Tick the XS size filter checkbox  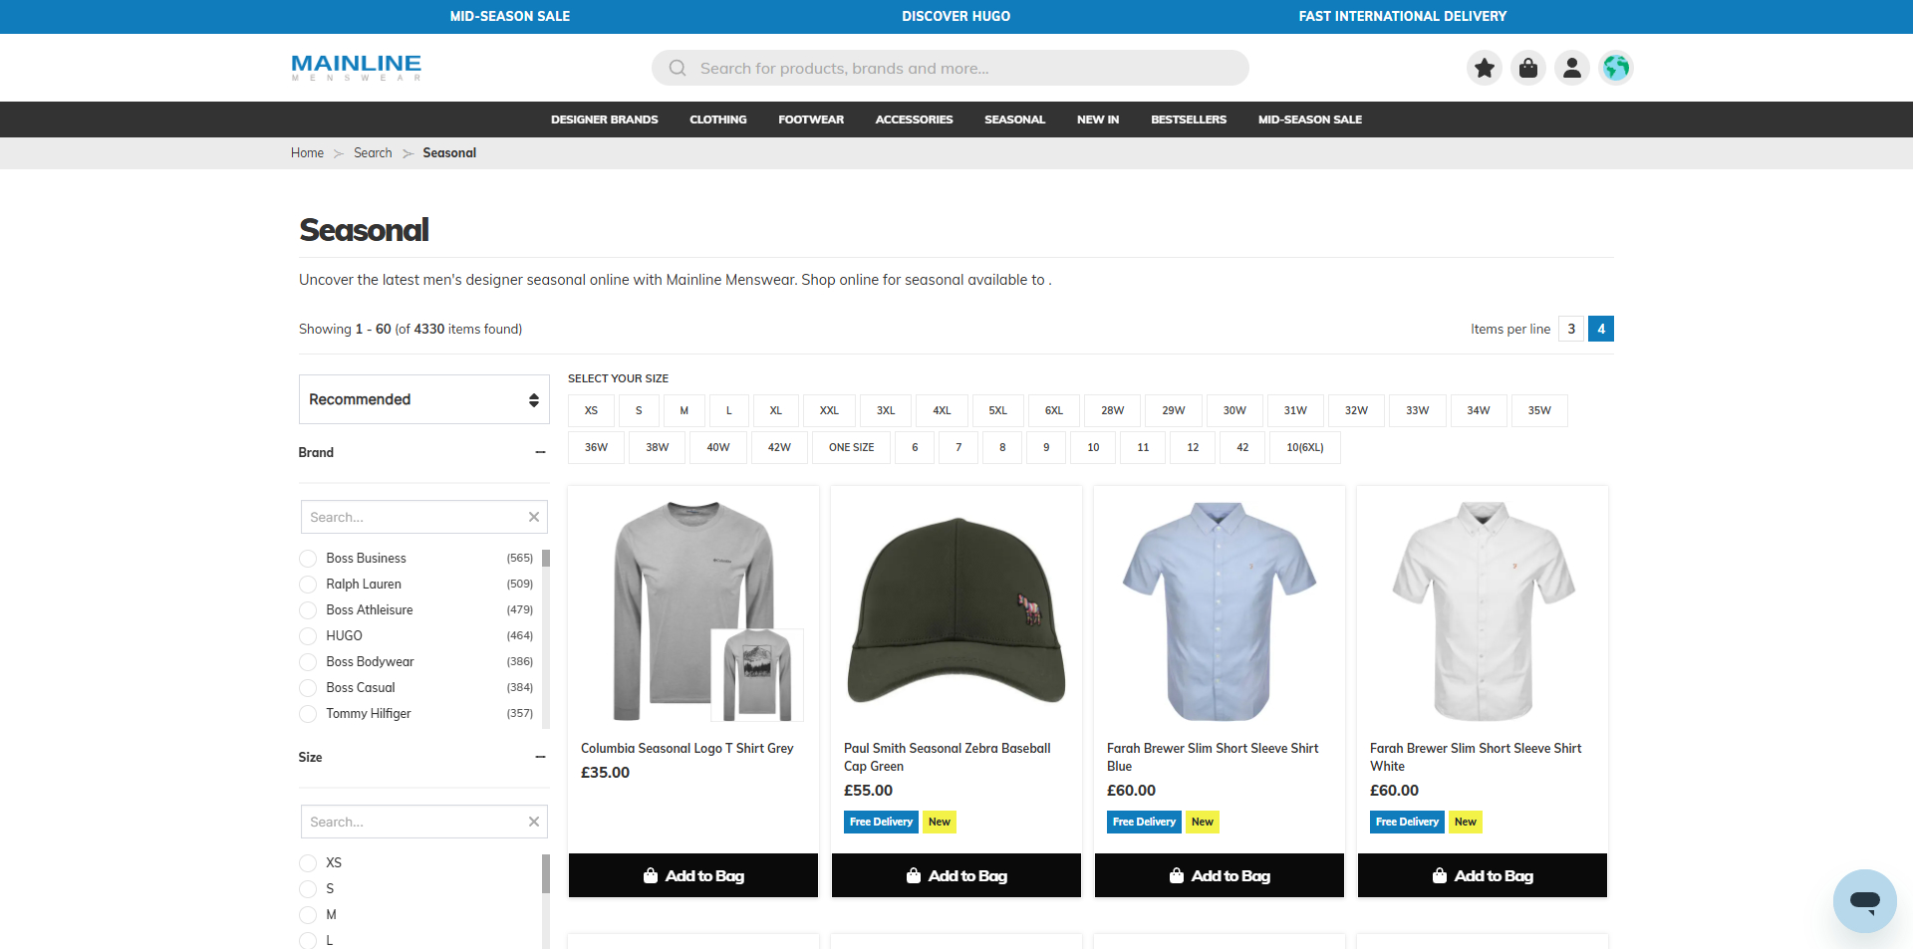(x=308, y=863)
